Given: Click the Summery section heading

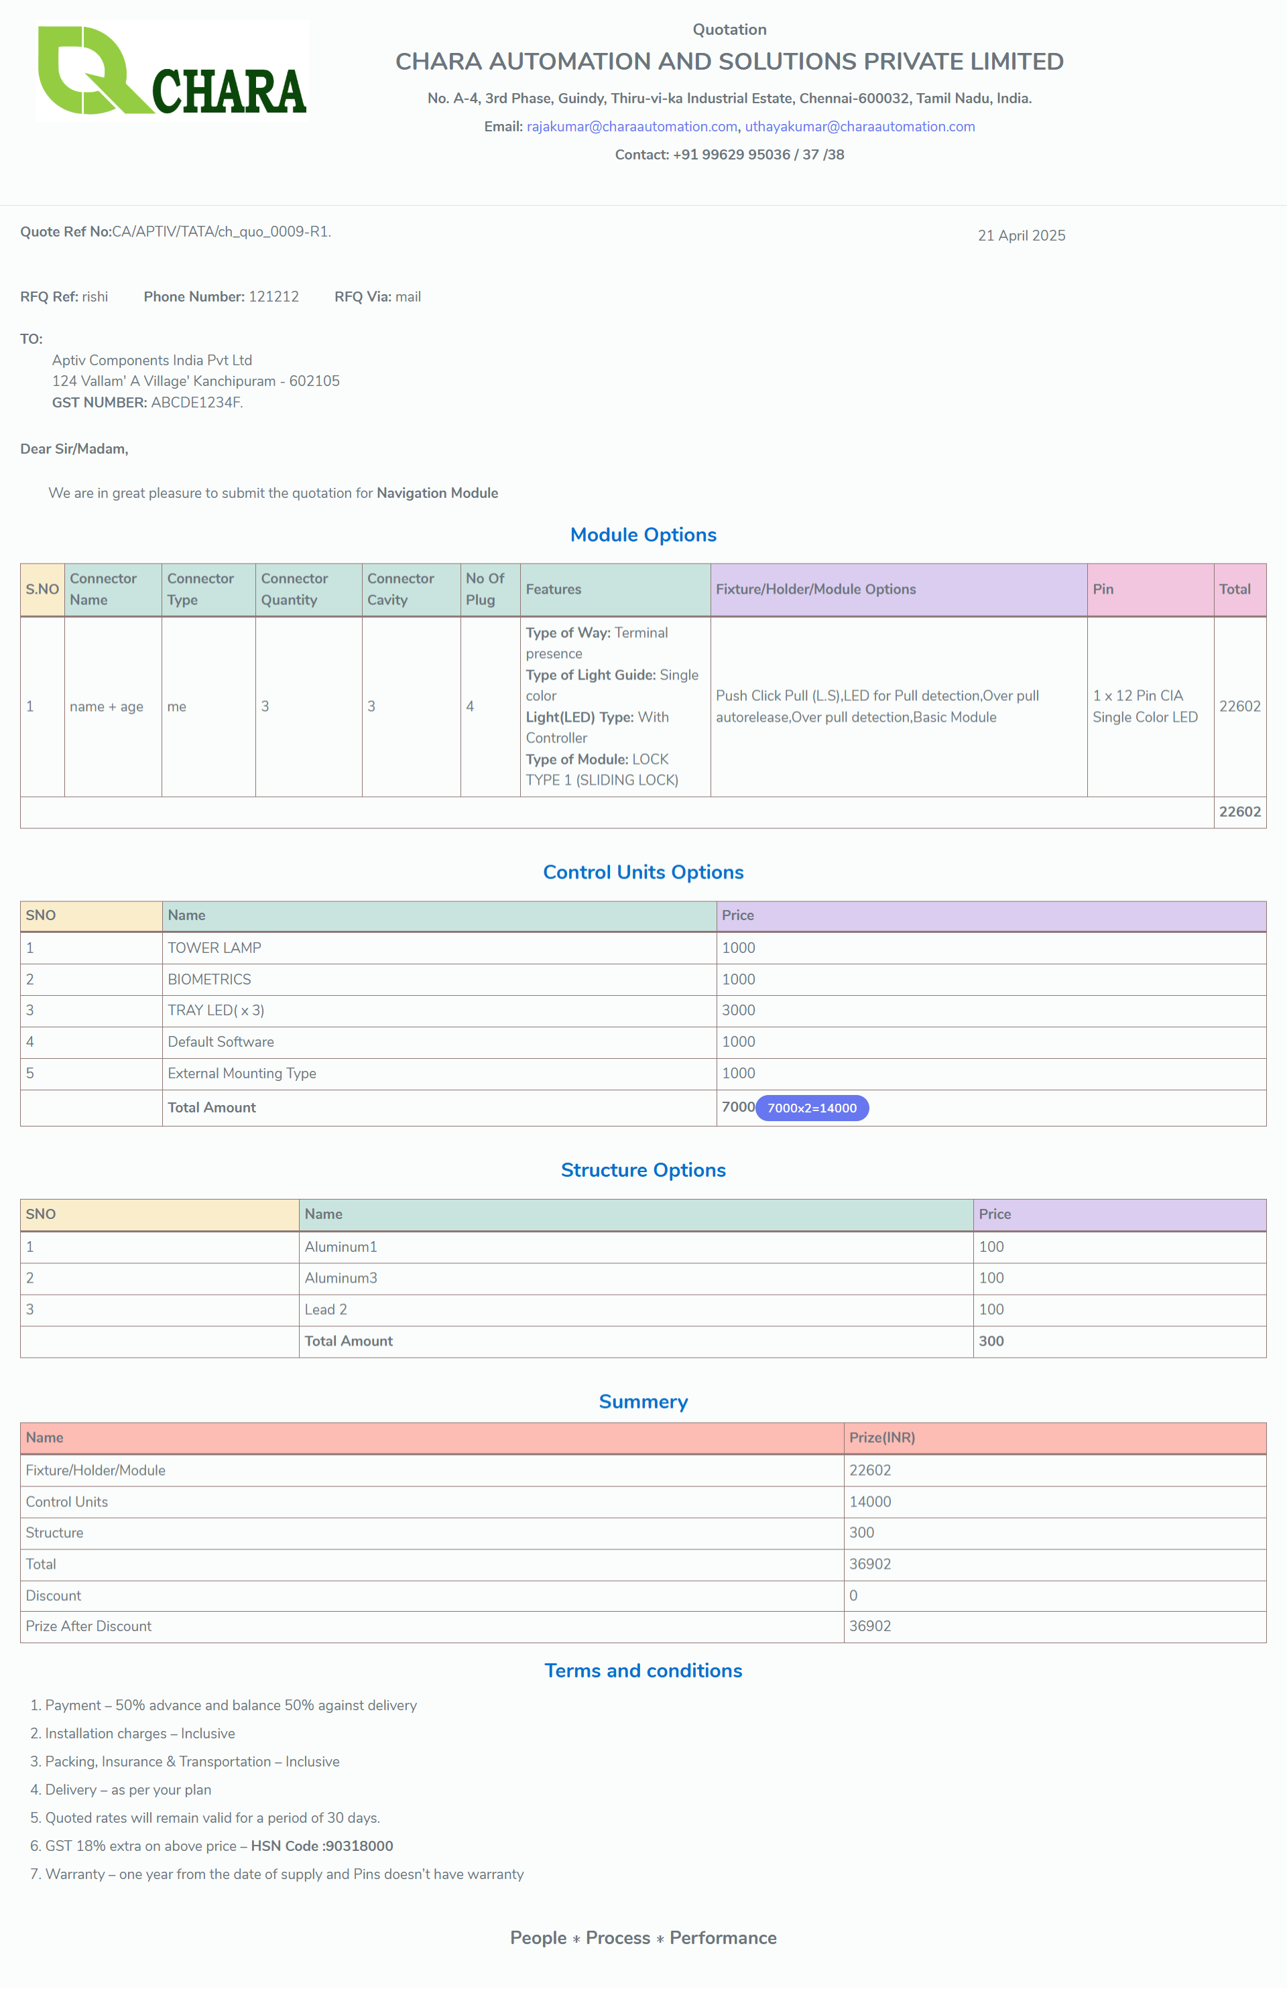Looking at the screenshot, I should 643,1401.
